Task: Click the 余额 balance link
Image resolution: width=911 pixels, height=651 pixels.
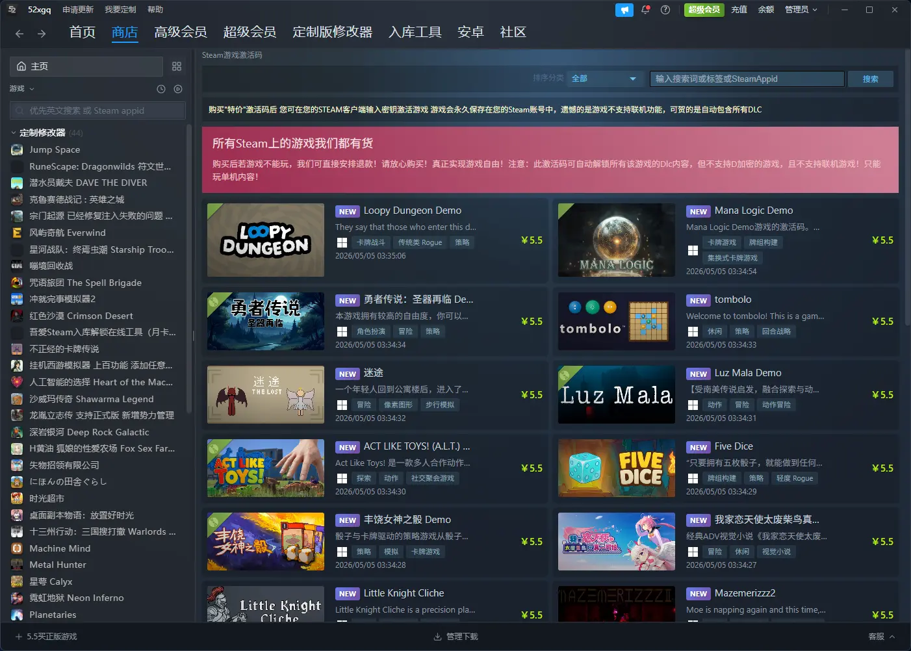Action: point(766,10)
